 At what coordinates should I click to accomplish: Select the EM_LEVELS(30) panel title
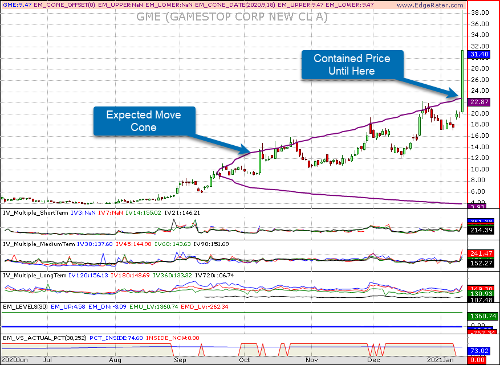pos(26,307)
